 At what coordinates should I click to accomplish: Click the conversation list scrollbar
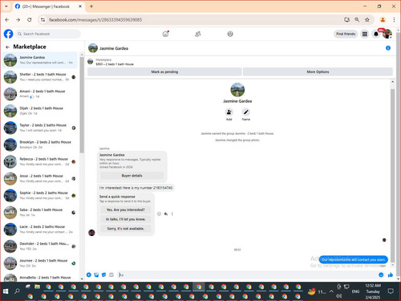82,105
